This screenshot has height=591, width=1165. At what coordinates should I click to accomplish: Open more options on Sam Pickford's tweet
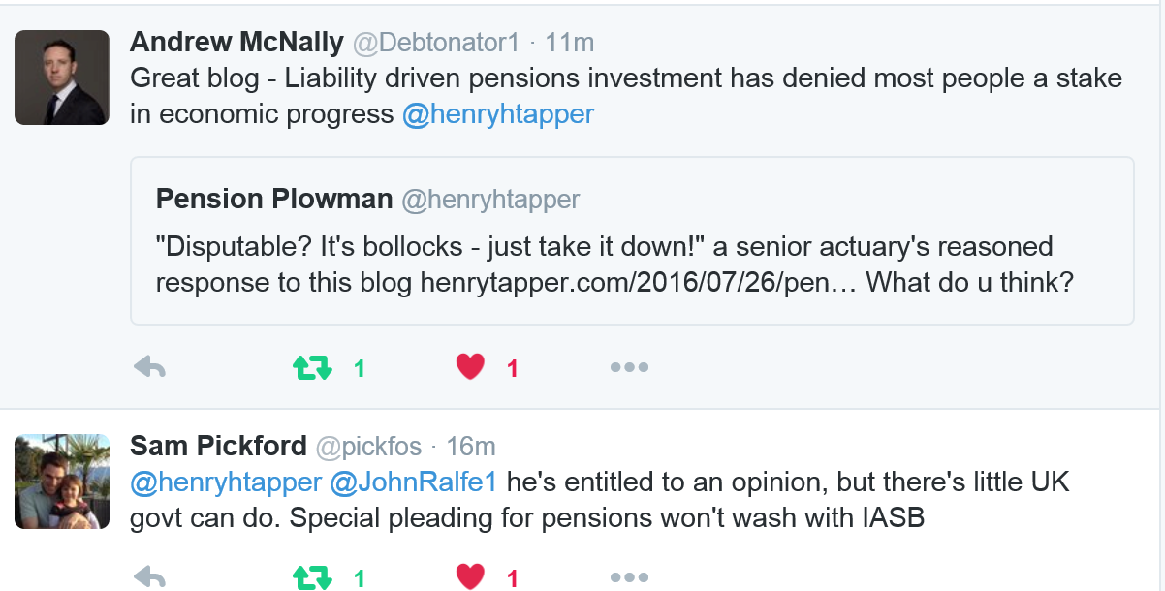click(x=629, y=577)
